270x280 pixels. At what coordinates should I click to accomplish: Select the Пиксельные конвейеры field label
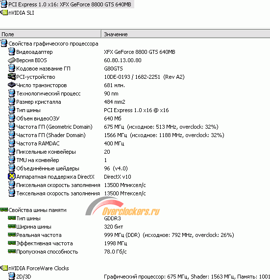click(46, 152)
